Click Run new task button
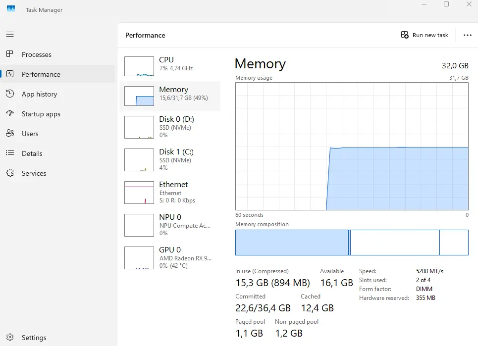The height and width of the screenshot is (346, 478). pos(425,35)
